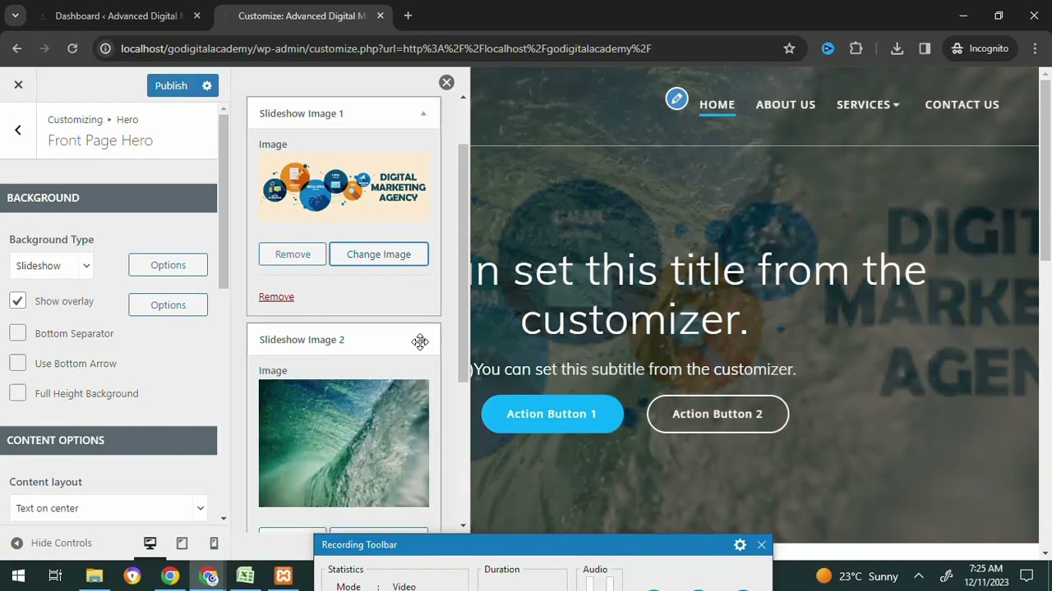Click Action Button 2
This screenshot has width=1052, height=591.
click(x=717, y=414)
